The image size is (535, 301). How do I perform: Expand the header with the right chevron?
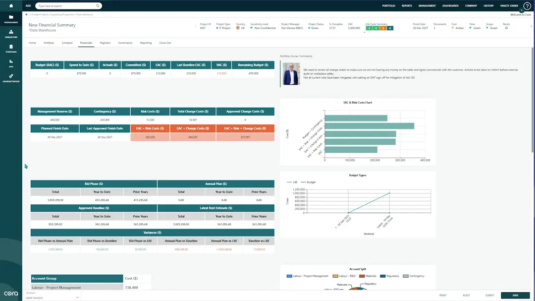pos(531,26)
